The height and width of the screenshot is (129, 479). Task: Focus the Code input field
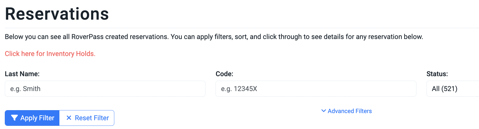(x=316, y=89)
